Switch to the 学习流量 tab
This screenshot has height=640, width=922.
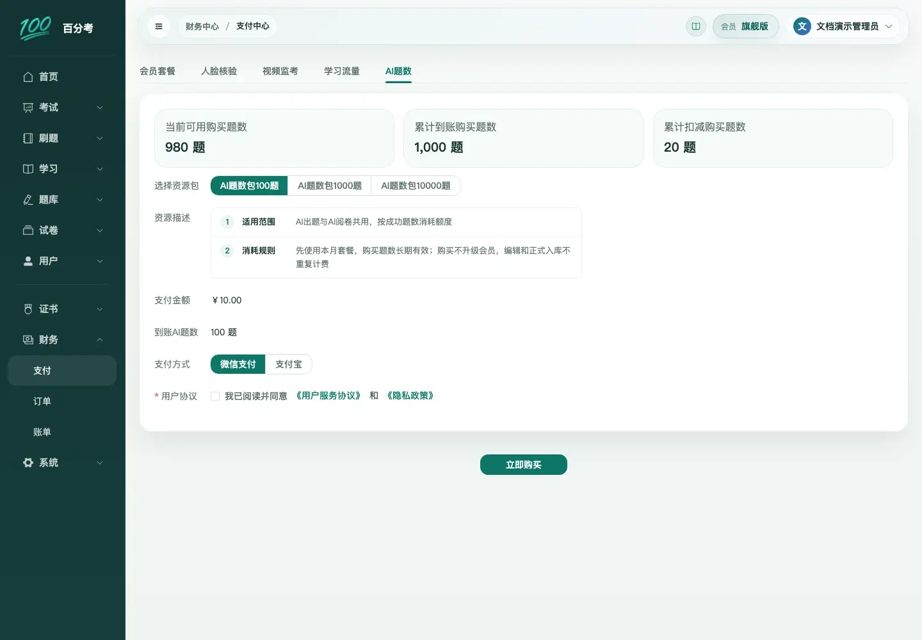coord(342,71)
